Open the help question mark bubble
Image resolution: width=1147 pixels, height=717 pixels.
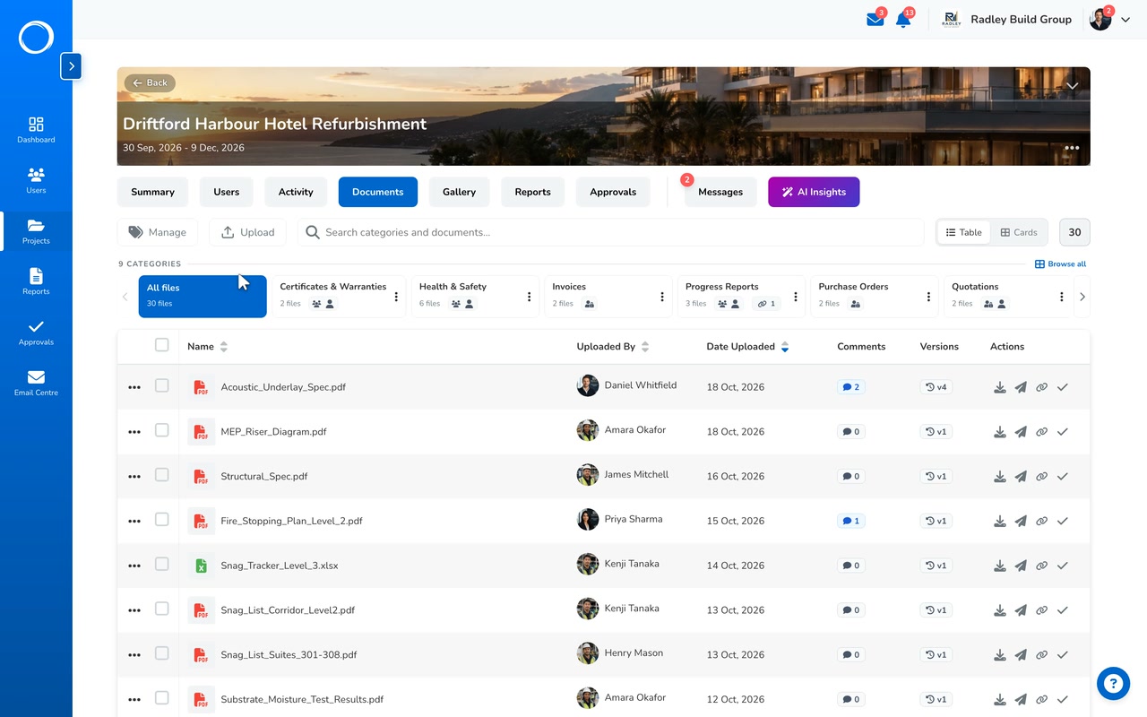click(x=1113, y=684)
